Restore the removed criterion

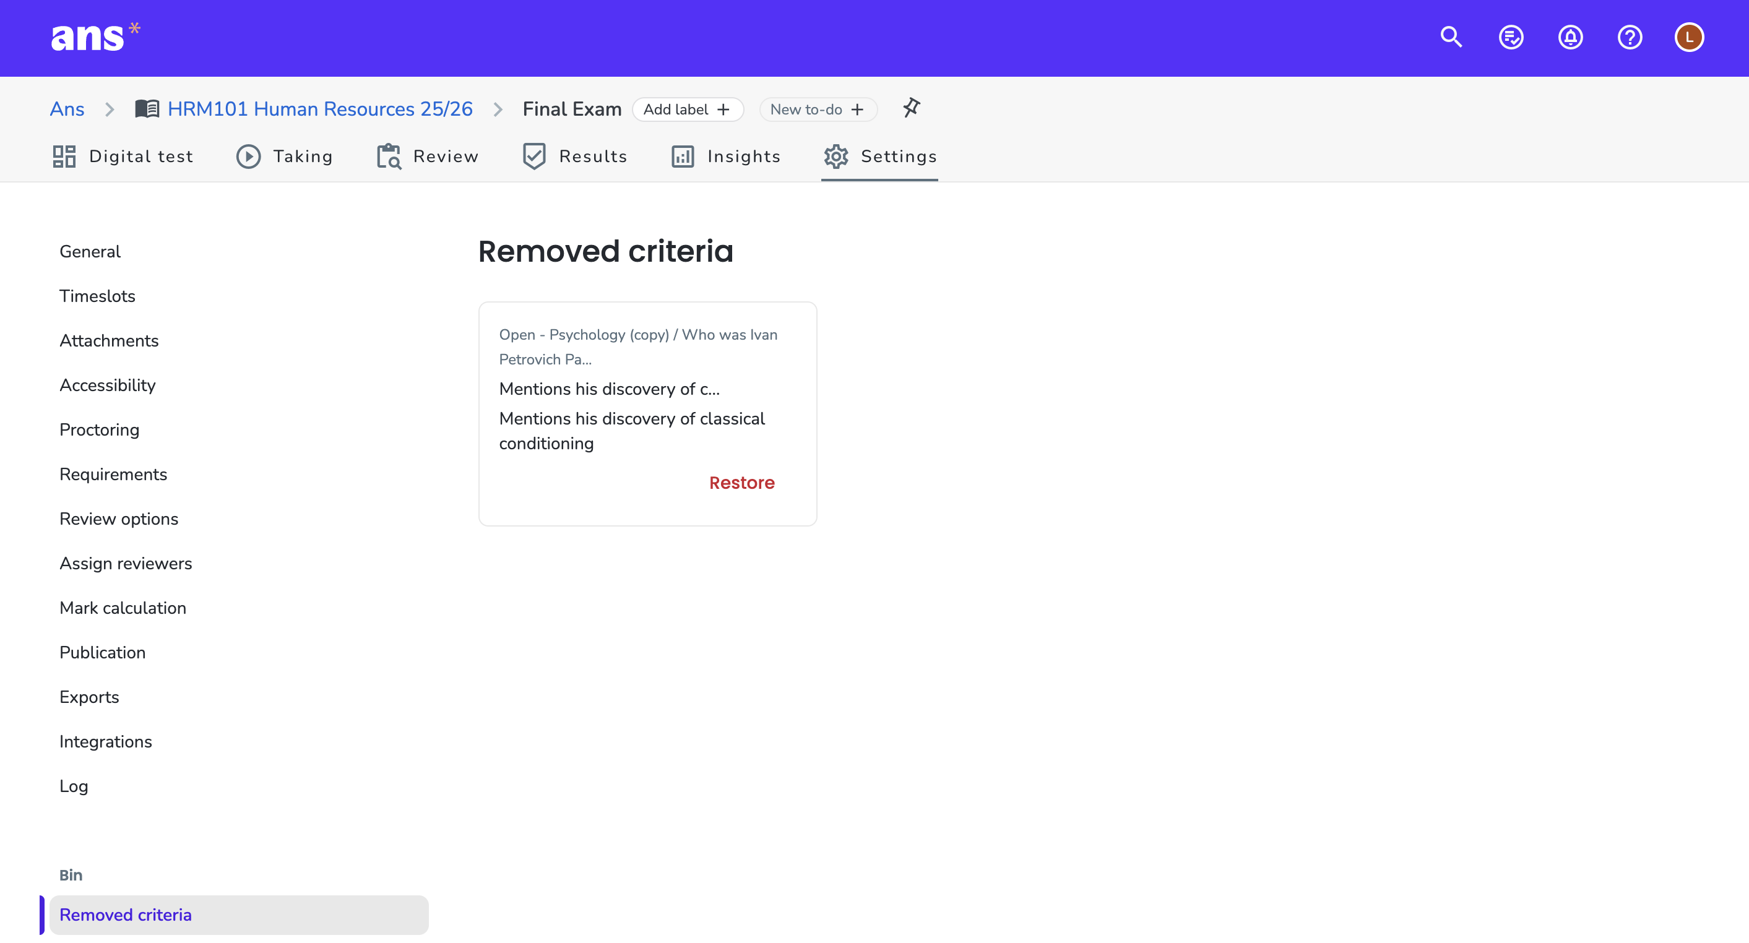point(741,483)
